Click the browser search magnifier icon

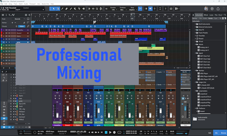click(225, 15)
